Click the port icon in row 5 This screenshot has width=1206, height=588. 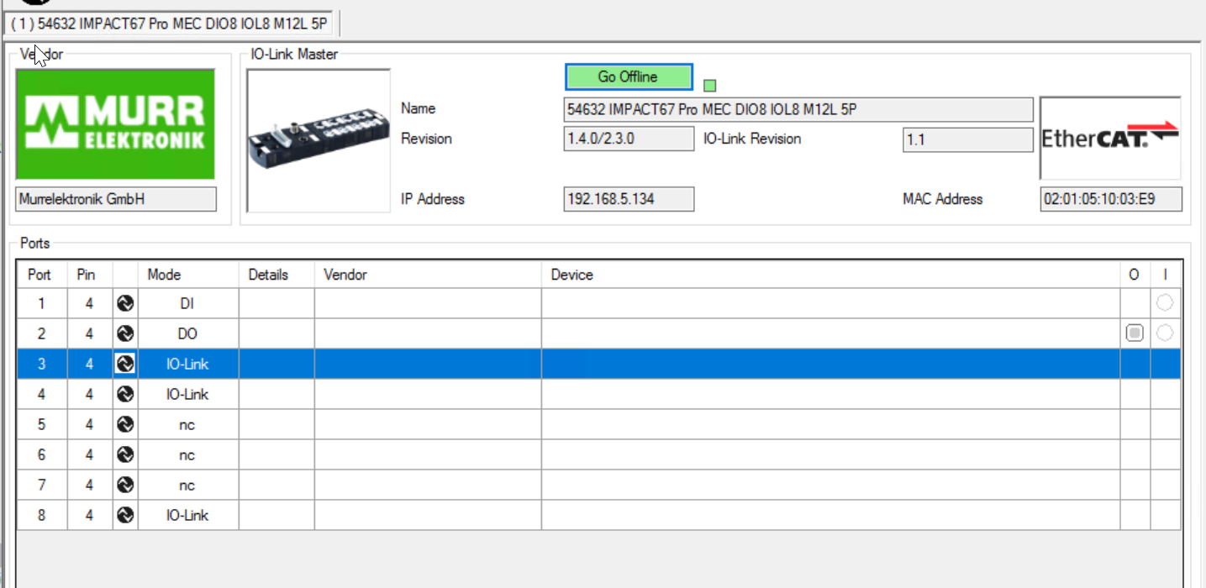click(x=125, y=424)
